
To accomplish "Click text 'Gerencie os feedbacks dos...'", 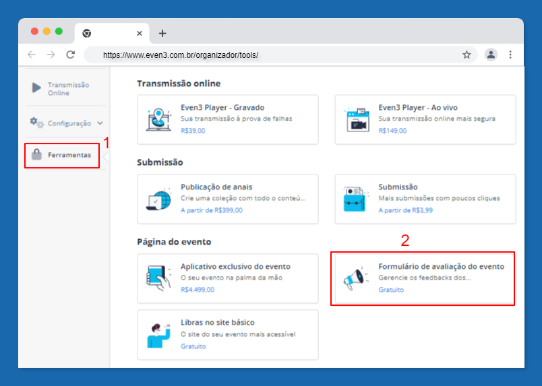I will [x=425, y=278].
